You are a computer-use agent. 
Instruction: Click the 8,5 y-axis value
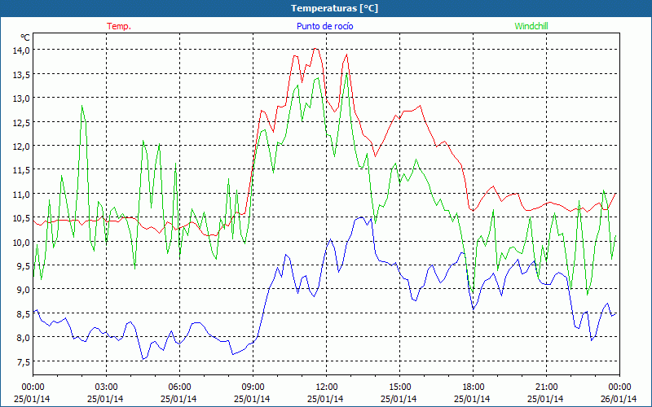pos(24,313)
